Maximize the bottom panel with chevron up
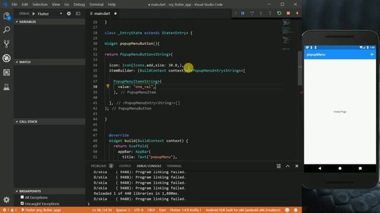This screenshot has height=213, width=380. click(x=287, y=166)
